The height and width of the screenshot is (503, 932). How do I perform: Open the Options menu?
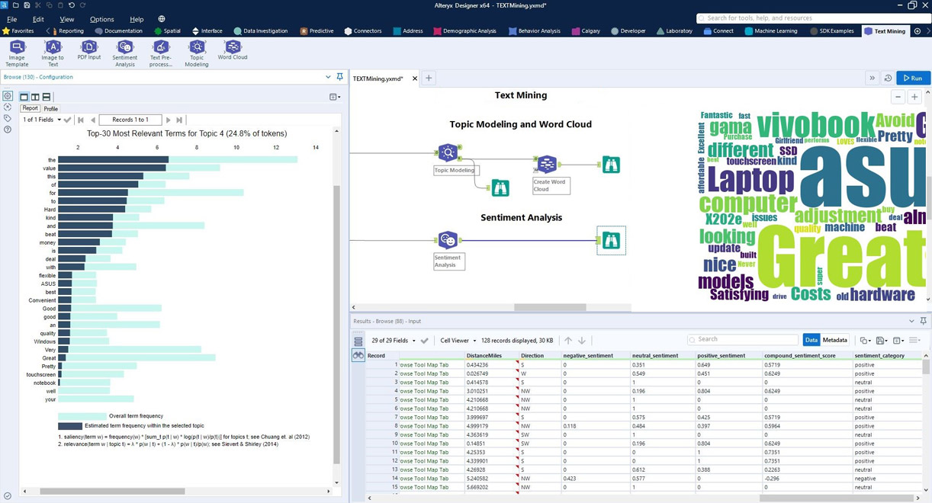tap(101, 19)
